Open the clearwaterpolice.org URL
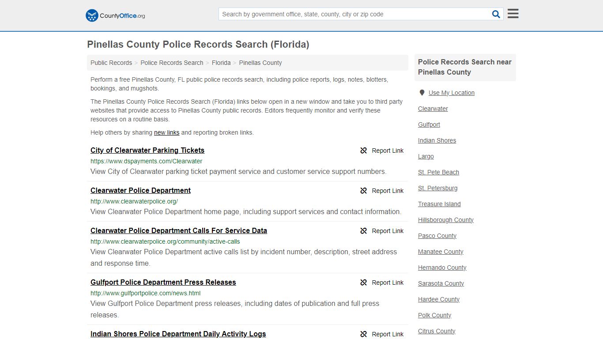Image resolution: width=603 pixels, height=339 pixels. pyautogui.click(x=134, y=201)
